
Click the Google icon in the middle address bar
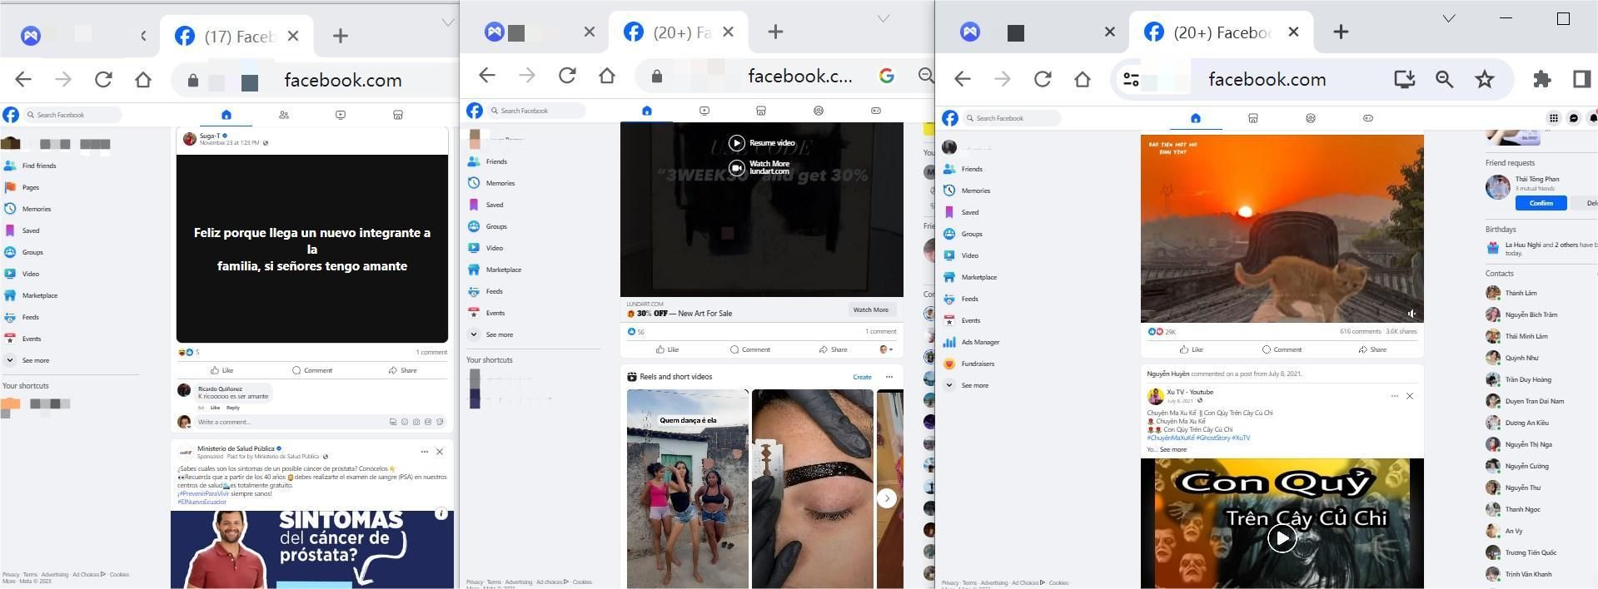pos(886,76)
